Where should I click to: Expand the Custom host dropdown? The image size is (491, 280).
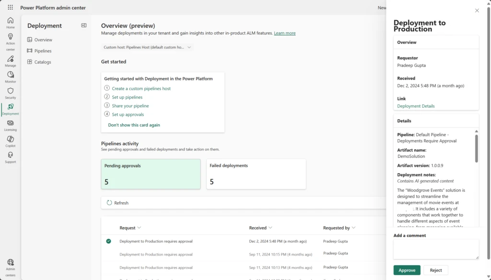[x=148, y=47]
